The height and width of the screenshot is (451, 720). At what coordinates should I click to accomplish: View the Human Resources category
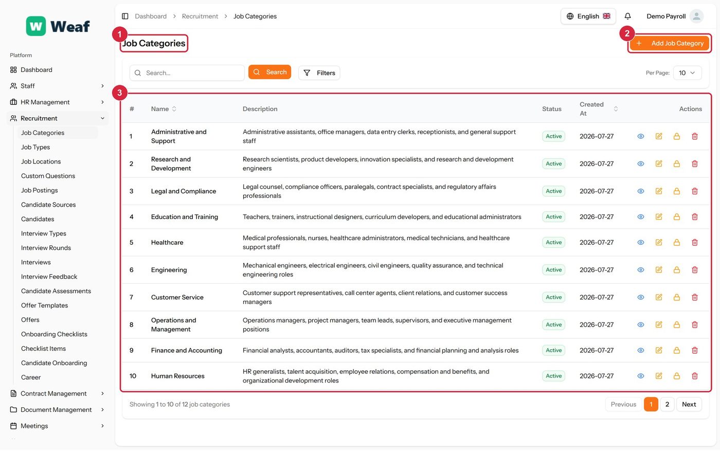[641, 376]
